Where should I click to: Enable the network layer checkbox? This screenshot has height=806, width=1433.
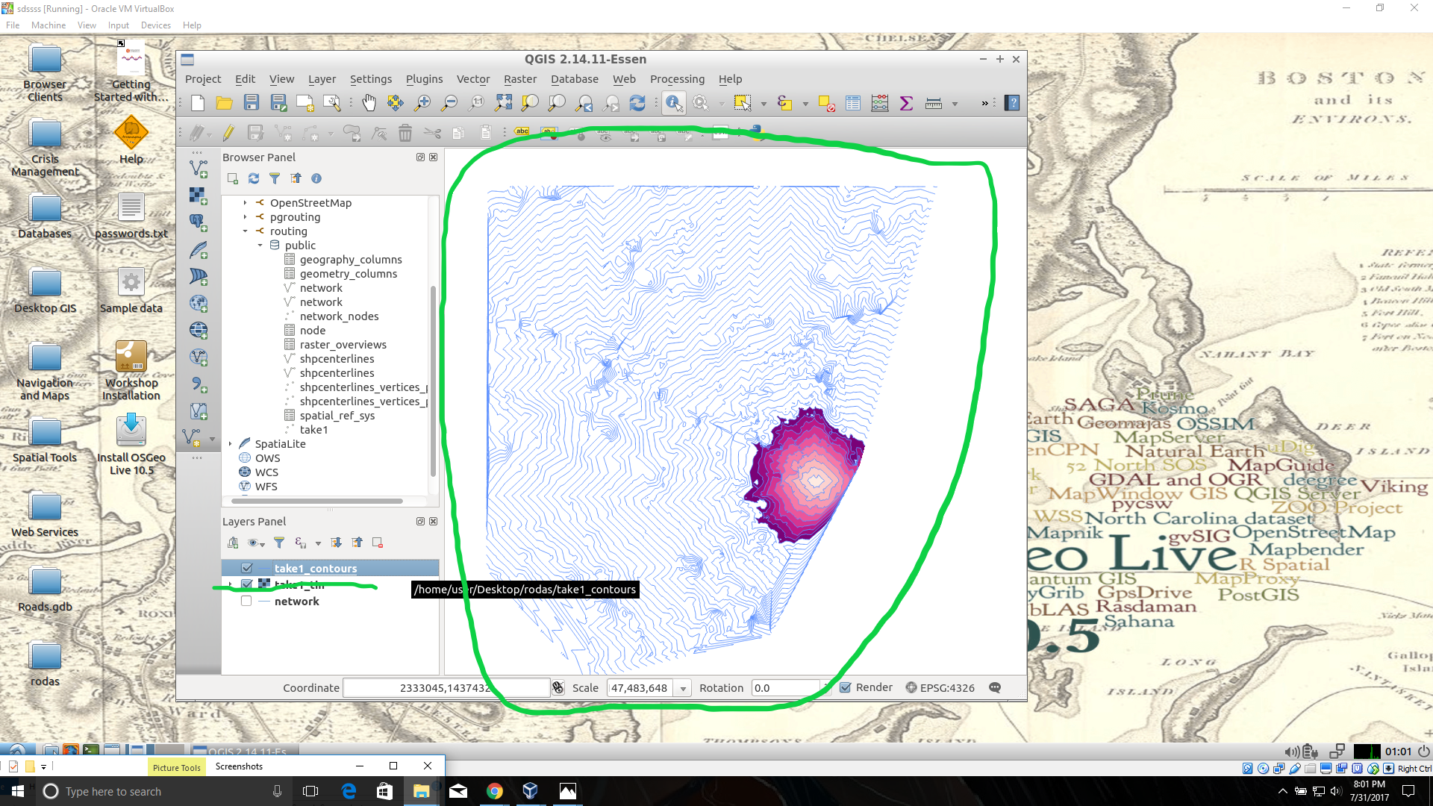click(x=247, y=601)
